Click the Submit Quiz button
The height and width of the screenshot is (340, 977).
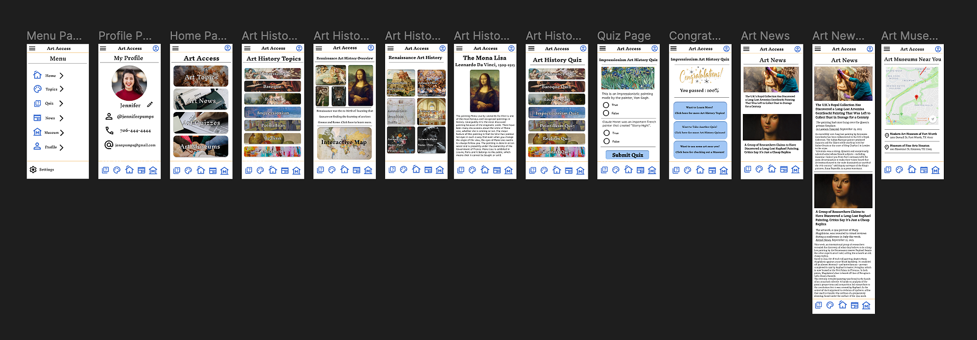pos(628,155)
